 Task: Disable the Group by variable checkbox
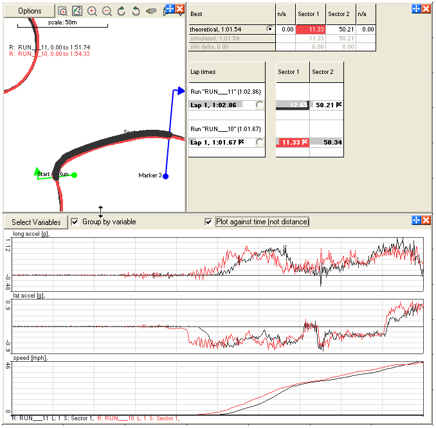click(x=75, y=222)
